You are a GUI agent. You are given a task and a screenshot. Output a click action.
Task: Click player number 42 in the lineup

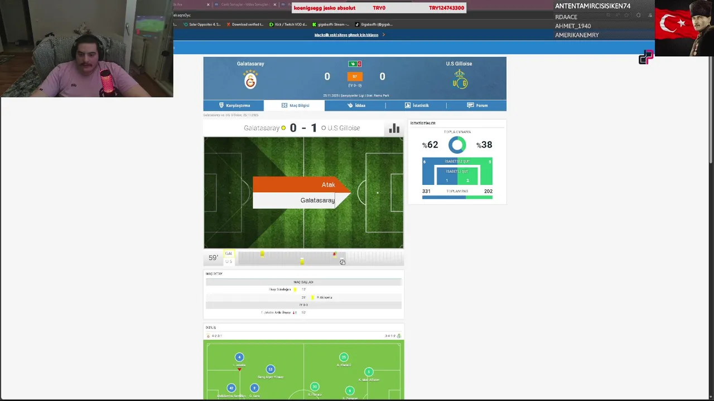click(x=231, y=388)
